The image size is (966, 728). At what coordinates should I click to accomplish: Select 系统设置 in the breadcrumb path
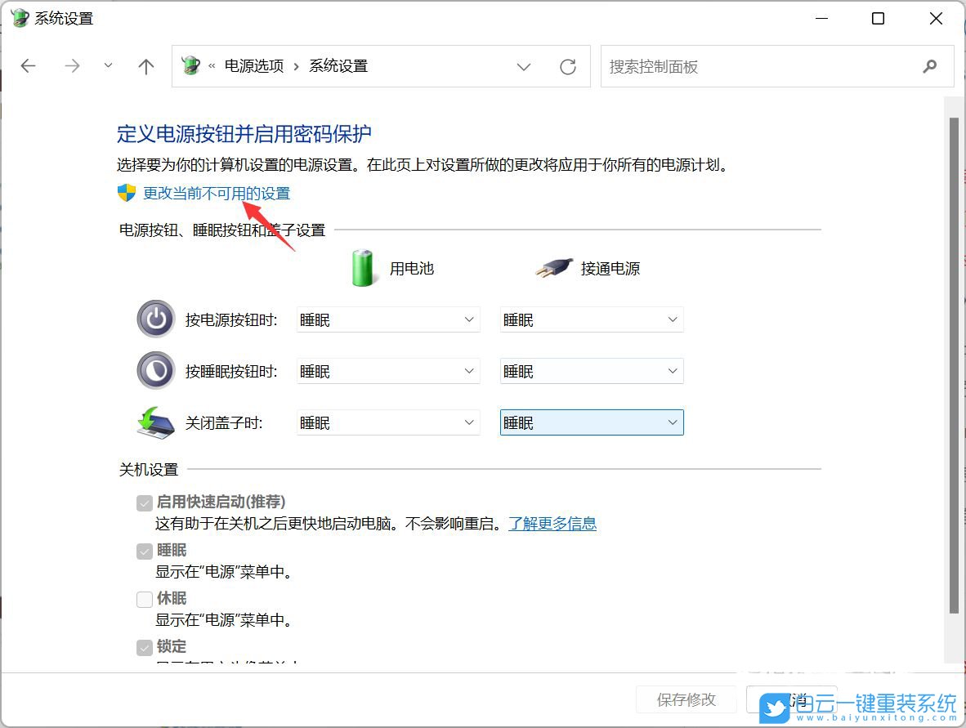click(x=338, y=66)
